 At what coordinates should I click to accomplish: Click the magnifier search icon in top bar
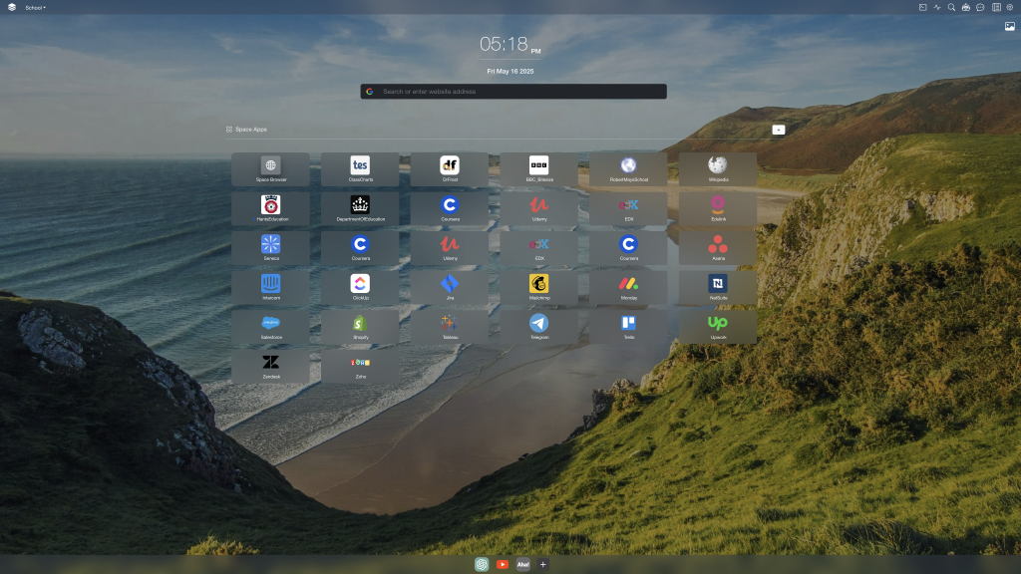951,8
